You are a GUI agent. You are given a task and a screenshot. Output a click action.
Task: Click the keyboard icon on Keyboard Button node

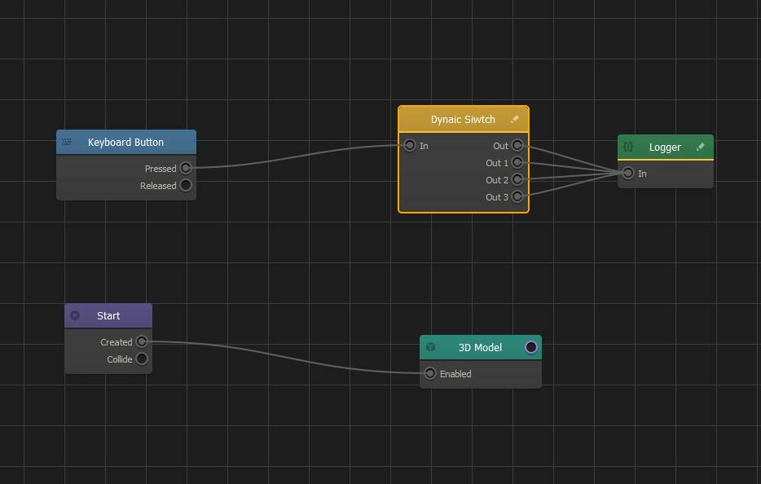tap(67, 143)
